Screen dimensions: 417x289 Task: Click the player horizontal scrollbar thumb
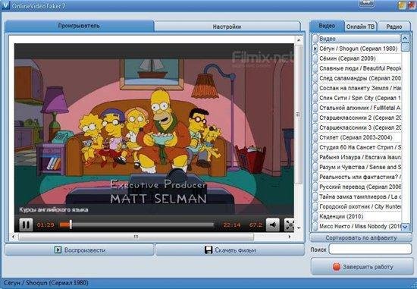[x=136, y=237]
